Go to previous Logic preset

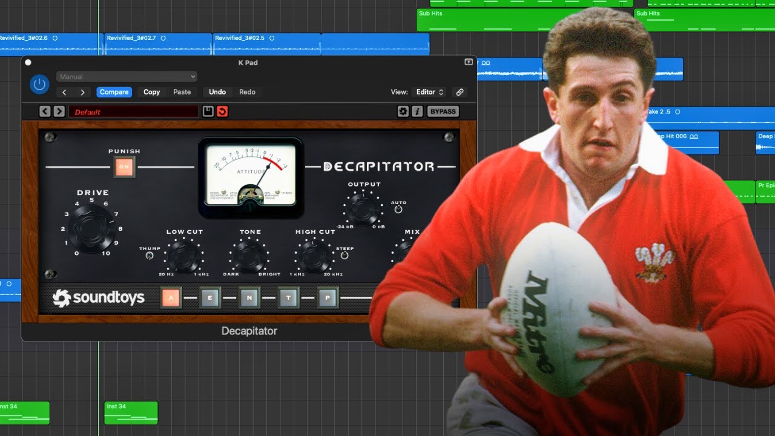pyautogui.click(x=65, y=92)
